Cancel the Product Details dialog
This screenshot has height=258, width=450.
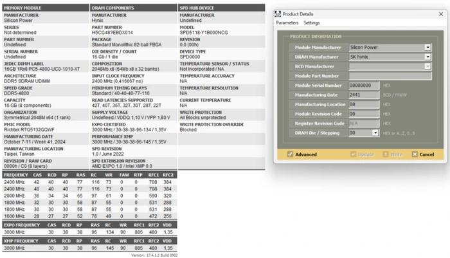point(422,154)
